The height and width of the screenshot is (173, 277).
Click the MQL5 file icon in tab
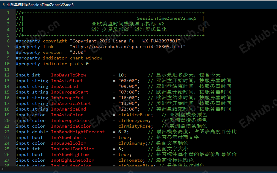4,5
